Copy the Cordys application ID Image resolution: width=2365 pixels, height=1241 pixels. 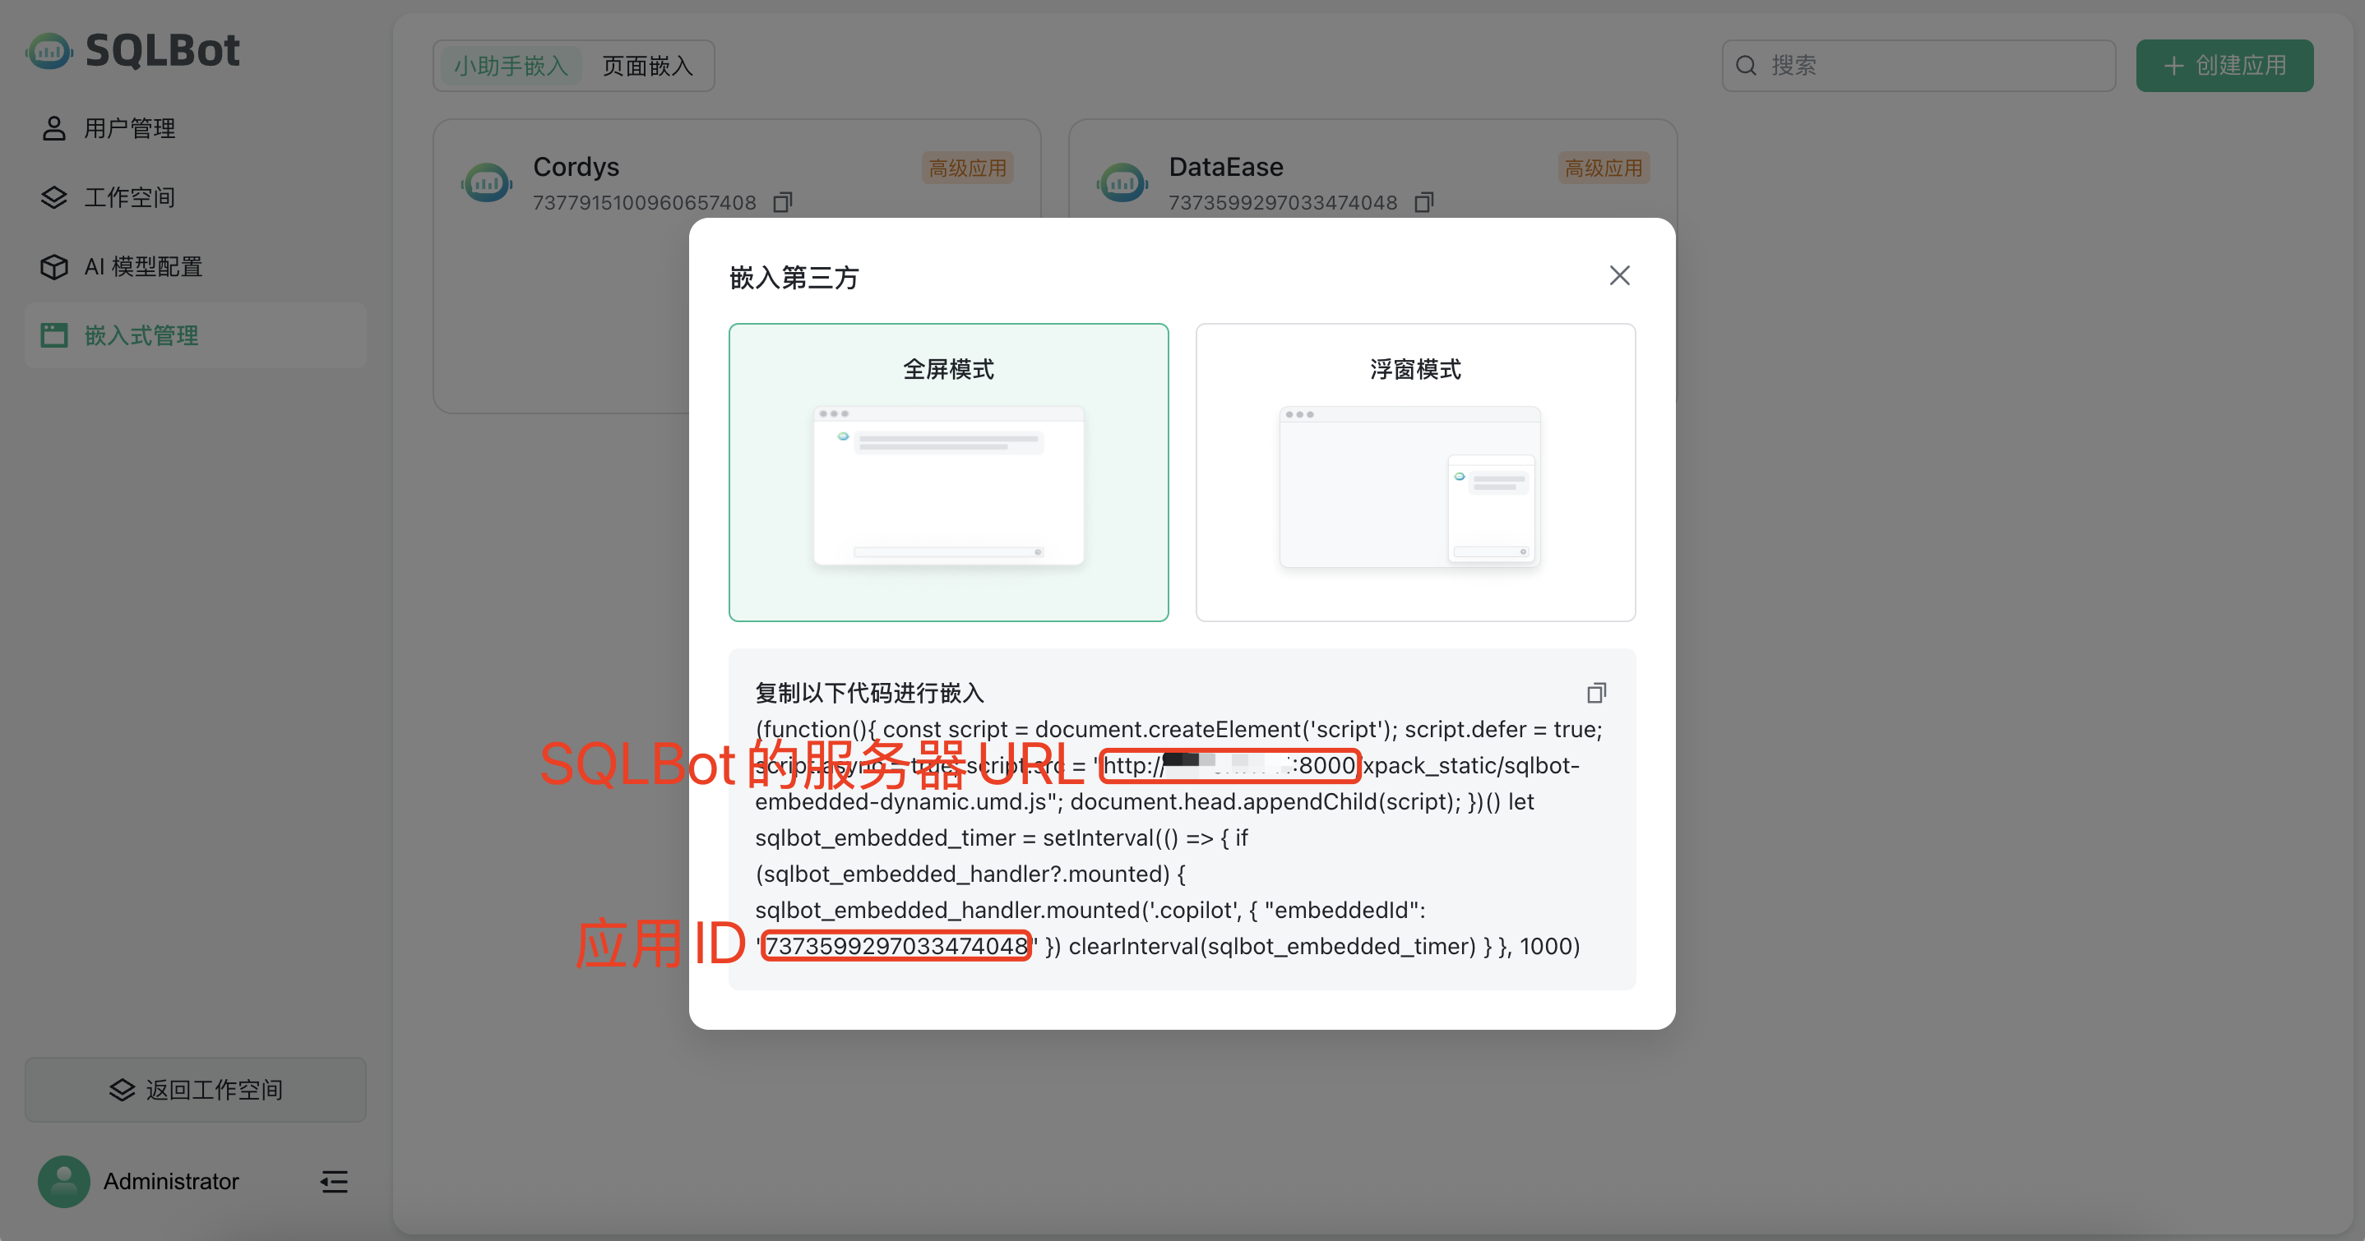coord(782,202)
